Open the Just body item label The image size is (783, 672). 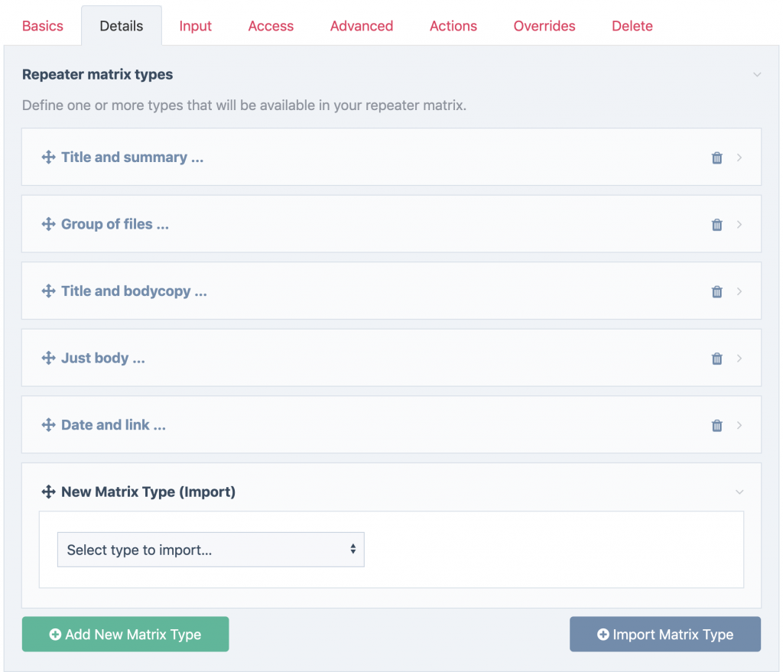pos(103,358)
